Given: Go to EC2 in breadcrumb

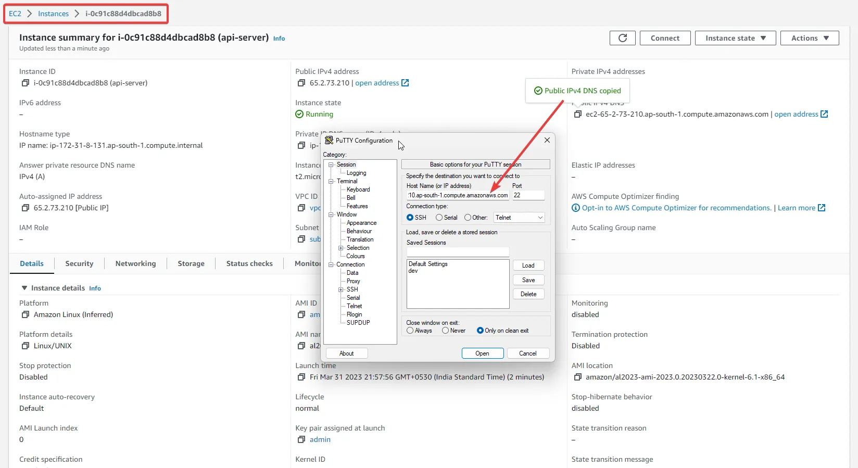Looking at the screenshot, I should coord(15,14).
